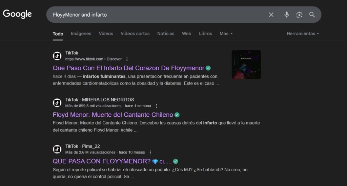Screen dimensions: 347x186
Task: Click the 'TikTok' site name above the Discover URL
Action: tap(72, 53)
